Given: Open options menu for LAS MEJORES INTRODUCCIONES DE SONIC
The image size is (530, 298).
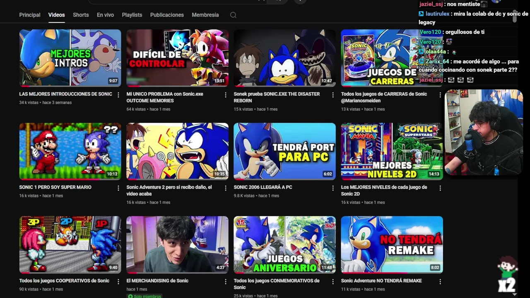Looking at the screenshot, I should pos(118,95).
